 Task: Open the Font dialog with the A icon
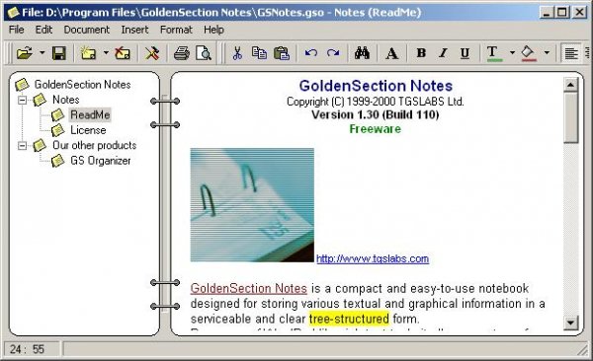coord(391,53)
